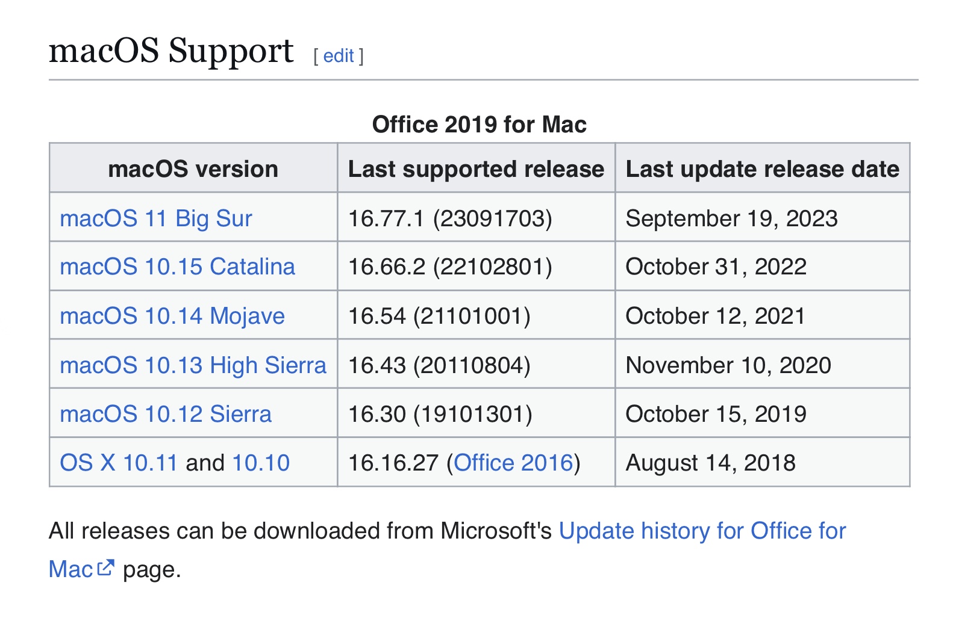The height and width of the screenshot is (618, 953).
Task: Click the Last supported release column header
Action: (476, 168)
